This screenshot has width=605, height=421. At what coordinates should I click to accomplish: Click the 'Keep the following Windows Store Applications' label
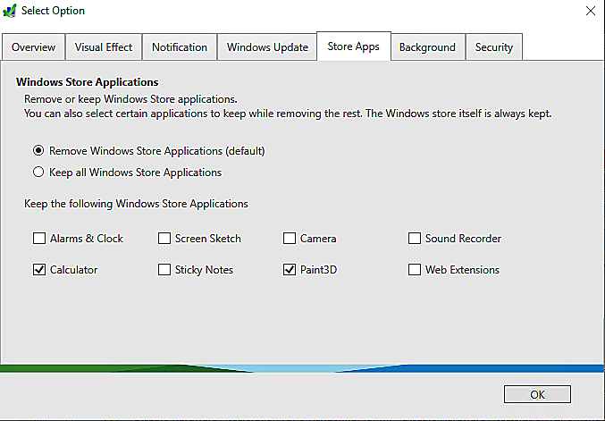coord(136,204)
